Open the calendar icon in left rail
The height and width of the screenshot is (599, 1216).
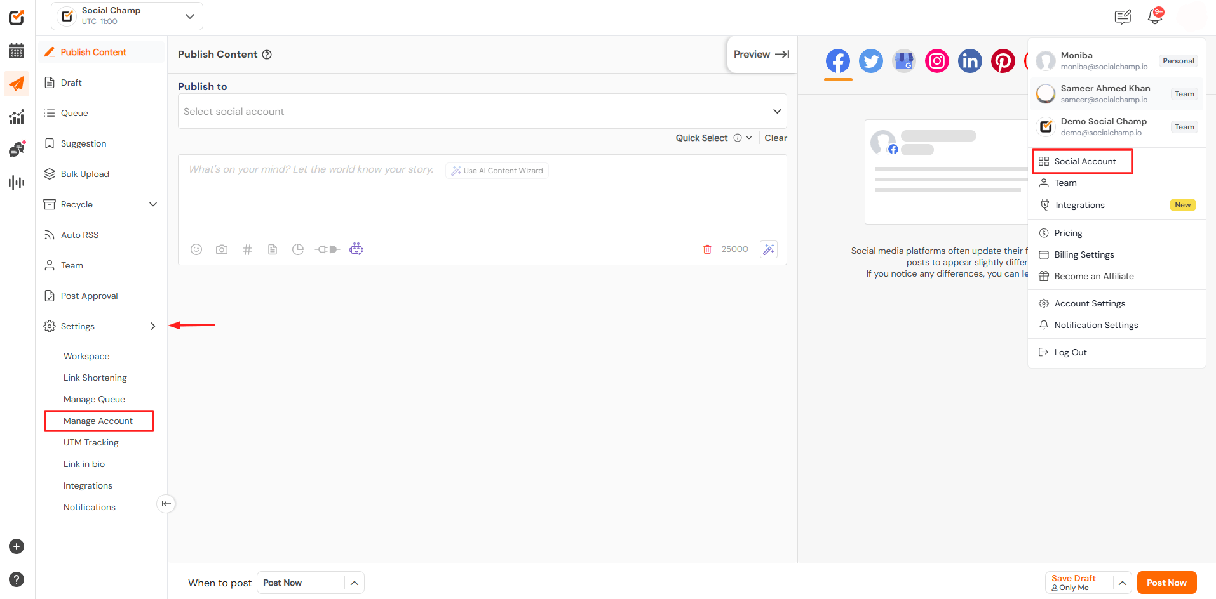coord(17,51)
